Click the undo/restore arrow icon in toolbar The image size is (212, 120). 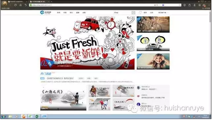click(x=26, y=5)
